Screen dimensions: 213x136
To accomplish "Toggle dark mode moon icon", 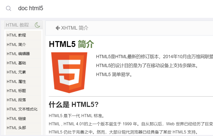I will (x=38, y=25).
